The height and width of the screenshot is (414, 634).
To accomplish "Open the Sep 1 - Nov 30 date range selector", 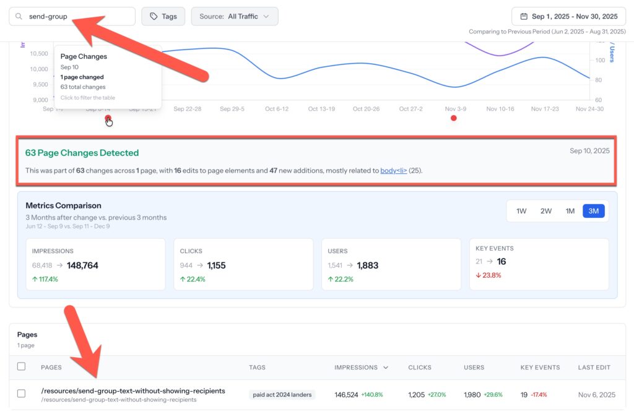I will pyautogui.click(x=568, y=16).
